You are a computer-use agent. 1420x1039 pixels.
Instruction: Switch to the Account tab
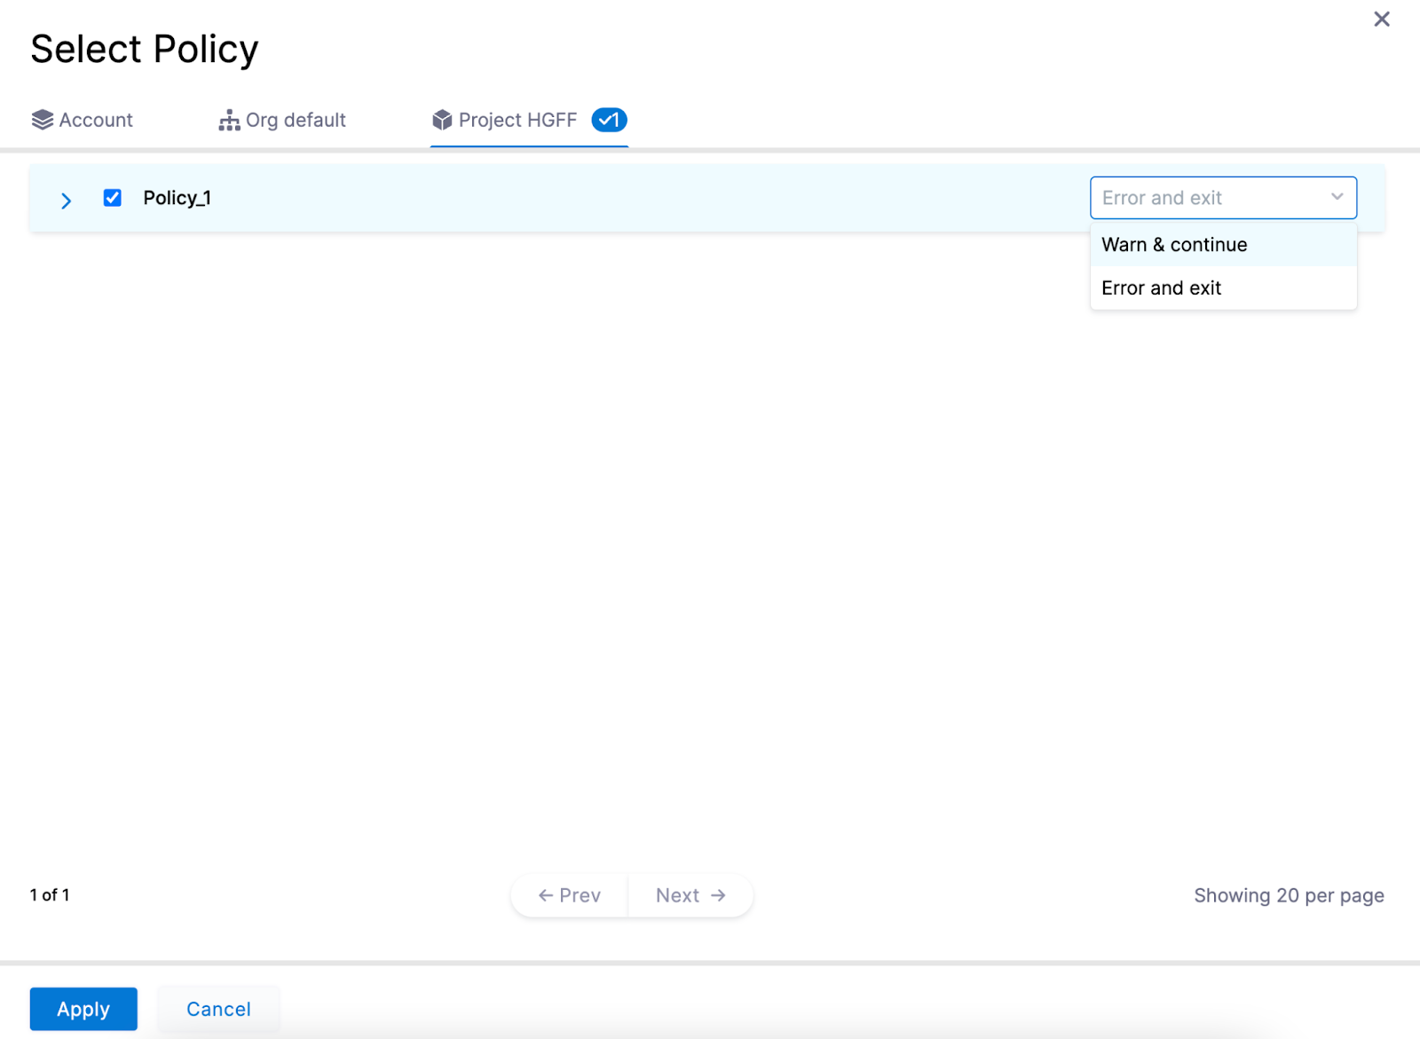[x=96, y=120]
